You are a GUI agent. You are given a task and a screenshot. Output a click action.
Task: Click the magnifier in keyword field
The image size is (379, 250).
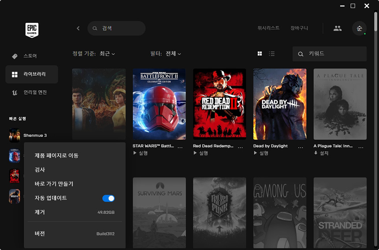pyautogui.click(x=301, y=54)
